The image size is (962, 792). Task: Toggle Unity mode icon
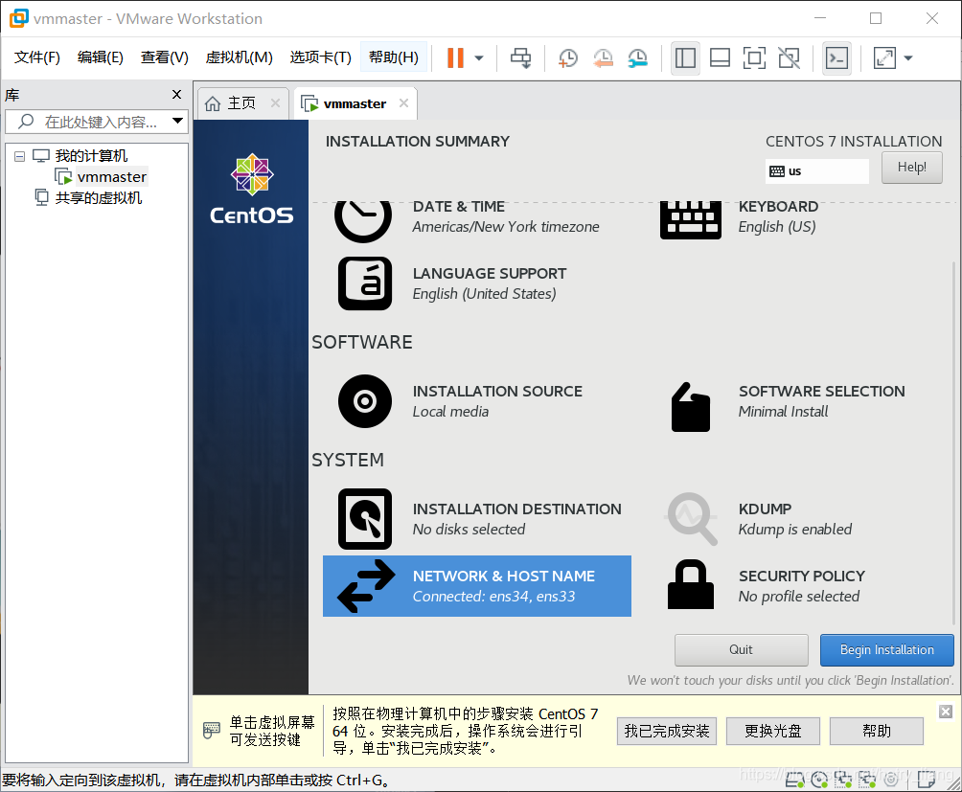pos(789,58)
